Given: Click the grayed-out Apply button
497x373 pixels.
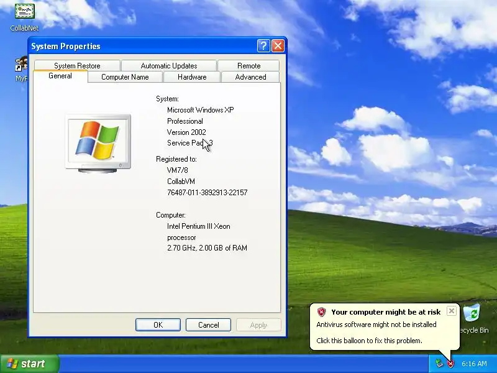Looking at the screenshot, I should click(258, 325).
